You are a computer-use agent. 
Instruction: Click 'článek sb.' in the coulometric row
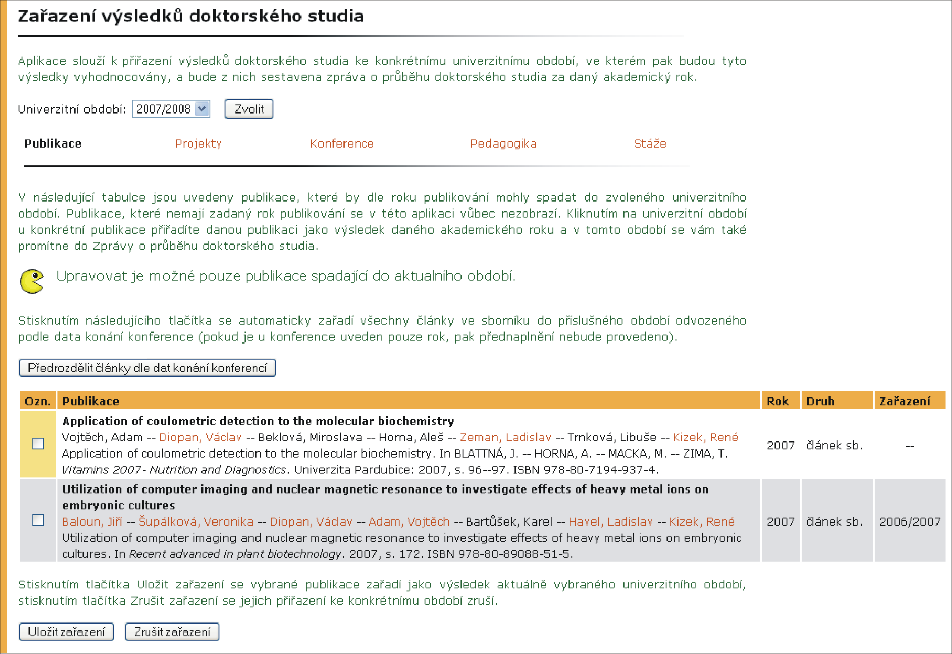(x=834, y=445)
